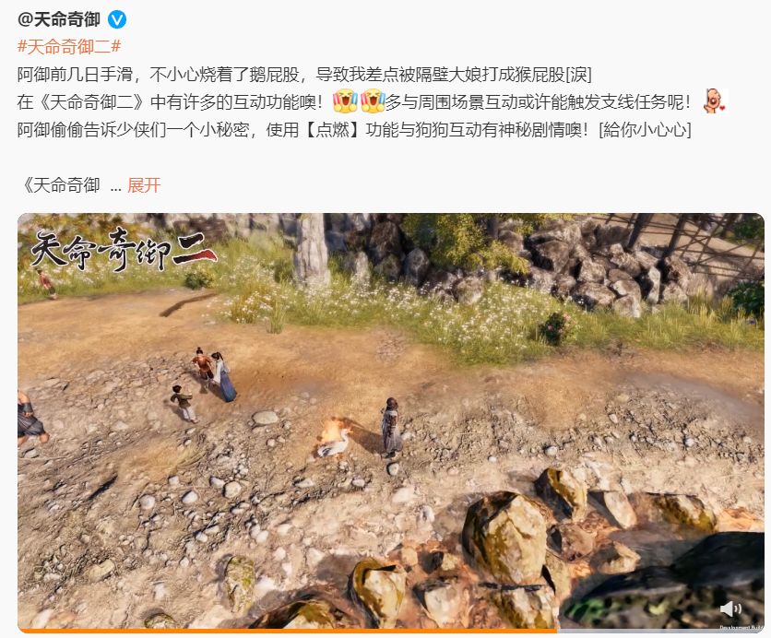Seek to the grey unplayed end of the progress bar
771x638 pixels.
(x=661, y=631)
